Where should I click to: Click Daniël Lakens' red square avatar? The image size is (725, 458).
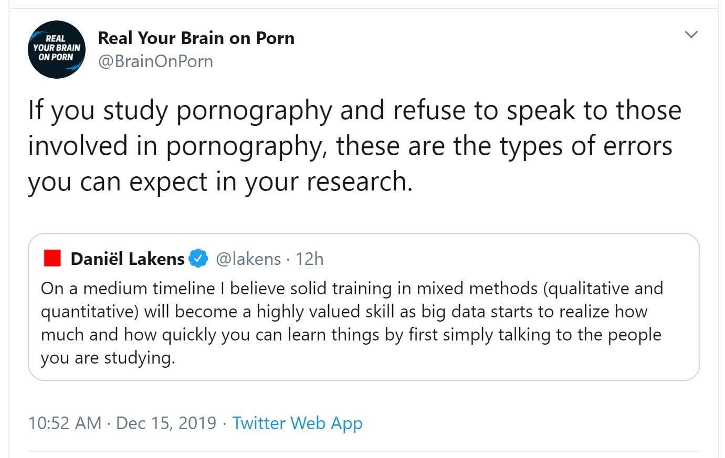click(52, 259)
